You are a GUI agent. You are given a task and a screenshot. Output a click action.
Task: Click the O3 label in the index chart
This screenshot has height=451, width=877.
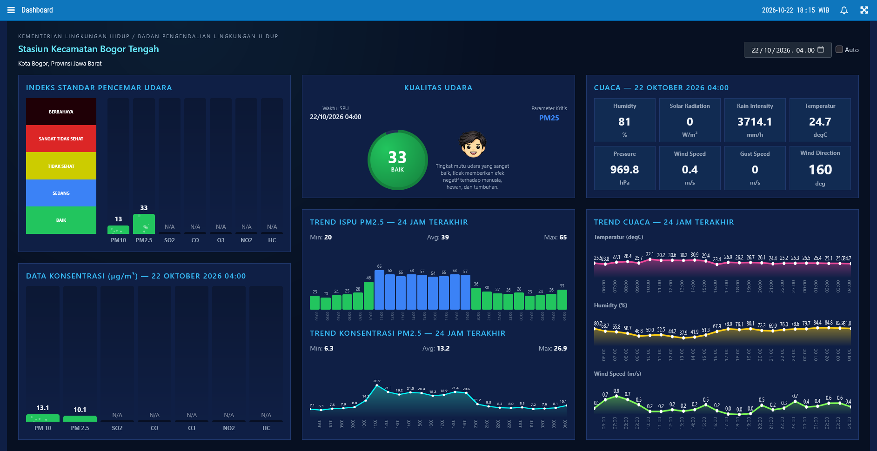221,240
